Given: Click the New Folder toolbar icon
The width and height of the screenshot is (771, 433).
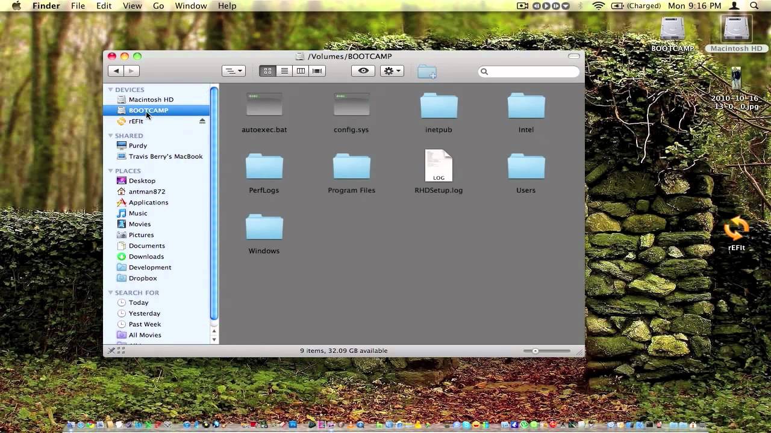Looking at the screenshot, I should (426, 72).
